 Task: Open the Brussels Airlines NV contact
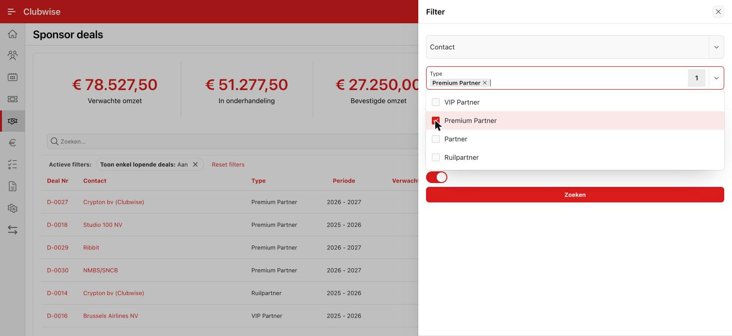tap(111, 316)
